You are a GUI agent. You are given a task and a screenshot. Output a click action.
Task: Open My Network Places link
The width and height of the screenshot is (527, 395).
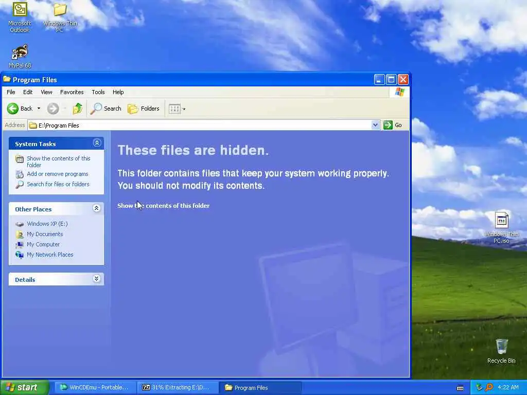pyautogui.click(x=50, y=255)
